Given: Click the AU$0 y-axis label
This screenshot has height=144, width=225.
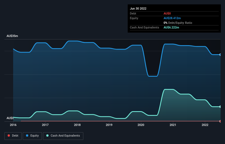Looking at the screenshot, I should [x=10, y=118].
